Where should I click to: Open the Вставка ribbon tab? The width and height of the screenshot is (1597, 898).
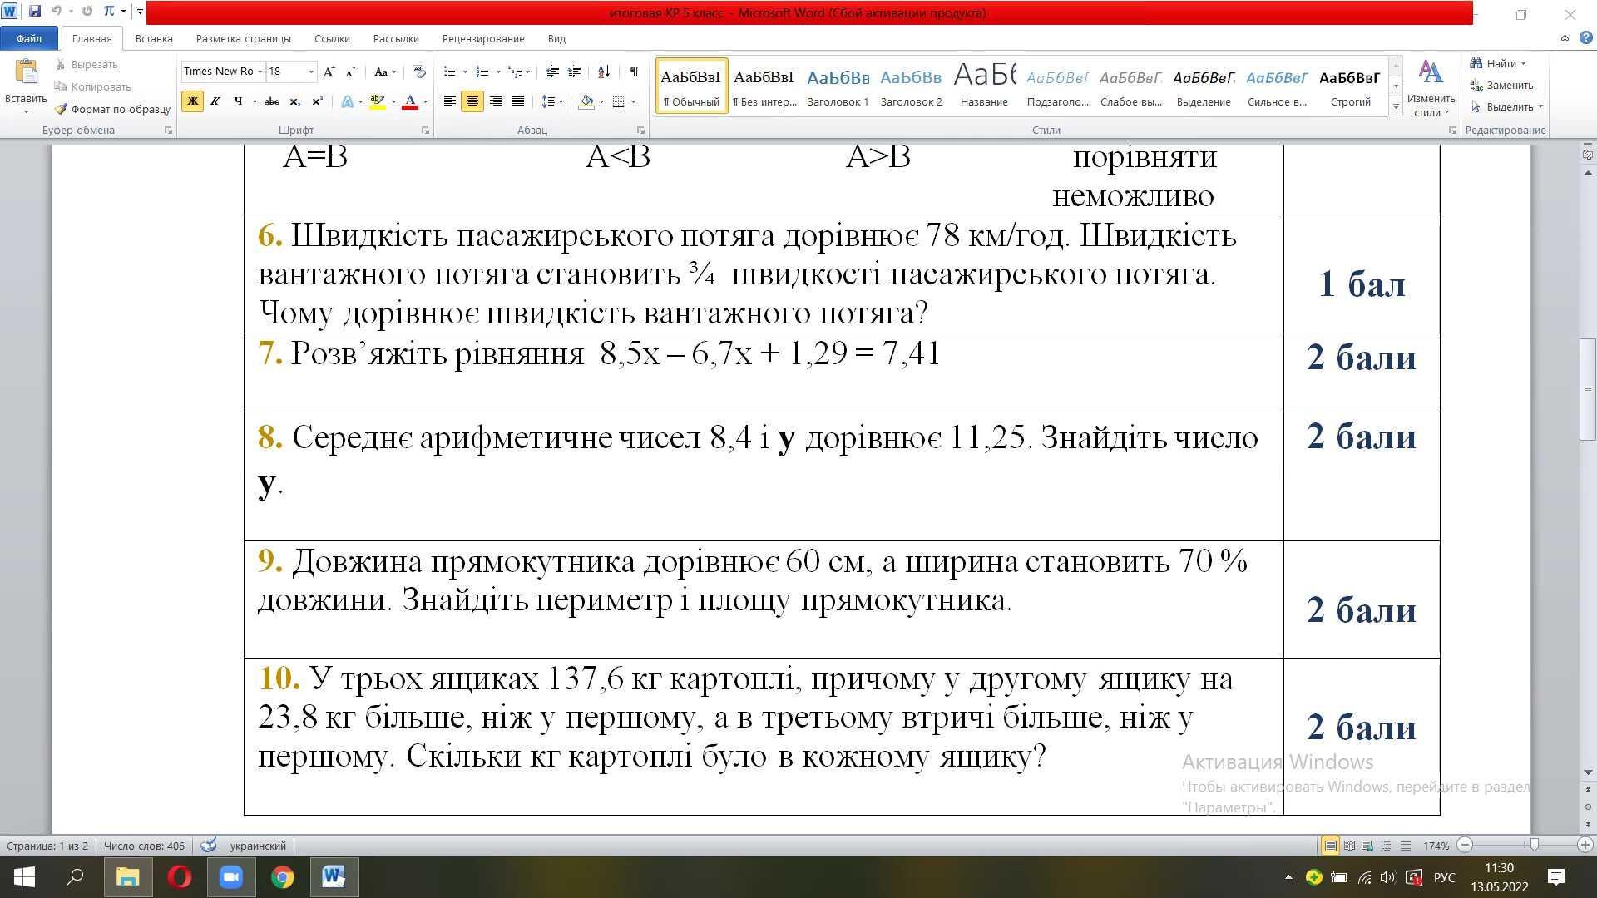[x=154, y=38]
